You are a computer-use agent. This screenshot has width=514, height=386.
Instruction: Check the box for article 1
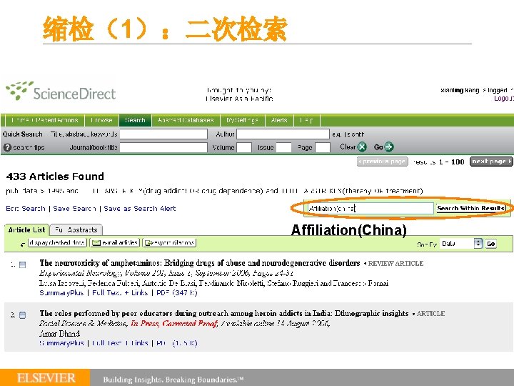click(x=22, y=264)
